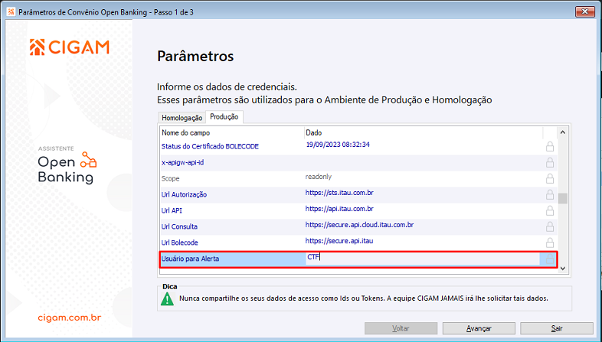The height and width of the screenshot is (342, 602).
Task: Switch to the Homologação tab
Action: pyautogui.click(x=182, y=118)
